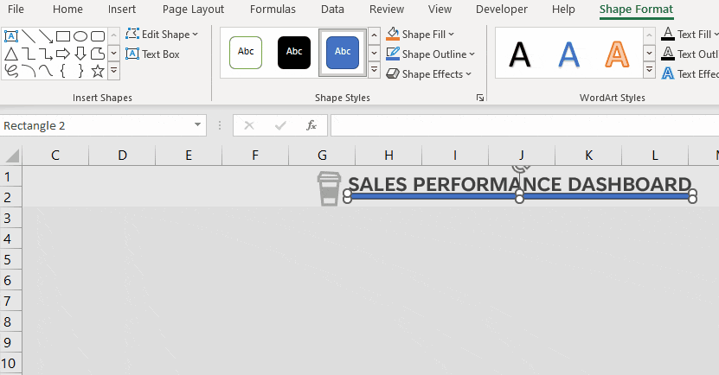719x375 pixels.
Task: Switch to the Page Layout tab
Action: pos(192,10)
